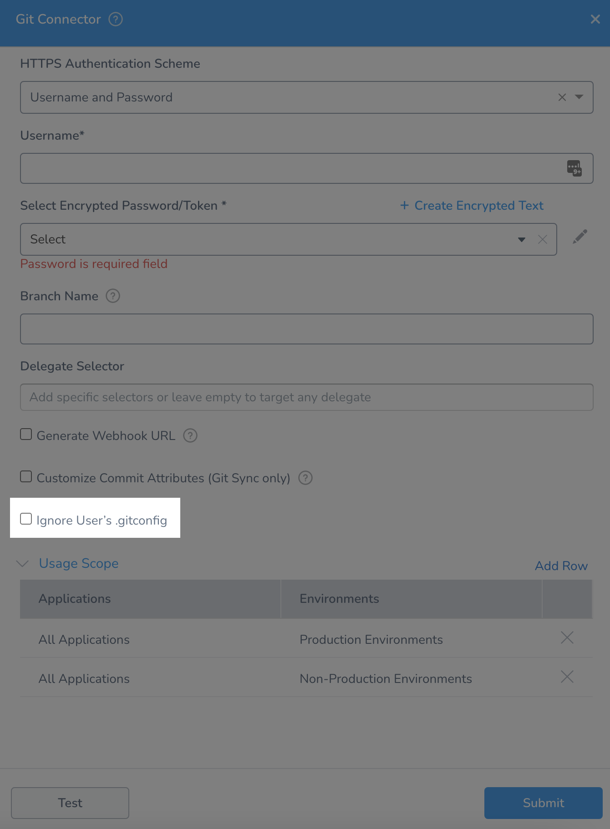Toggle Ignore User's .gitconfig checkbox
The image size is (610, 829).
click(x=26, y=519)
